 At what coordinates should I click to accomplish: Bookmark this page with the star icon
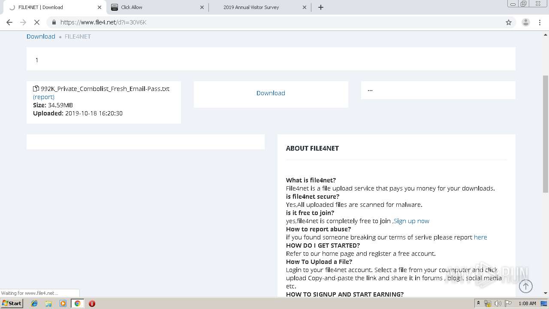[509, 22]
